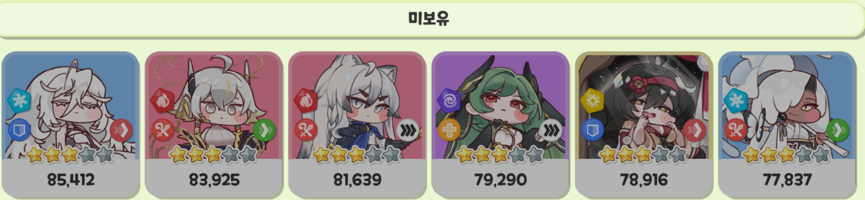Click the green arrow icon on 77,837 card
The width and height of the screenshot is (865, 200).
(838, 131)
